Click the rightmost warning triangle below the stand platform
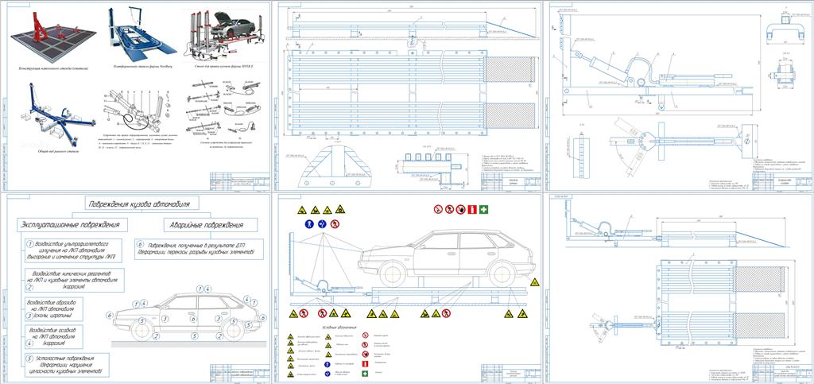814x384 pixels. 521,313
